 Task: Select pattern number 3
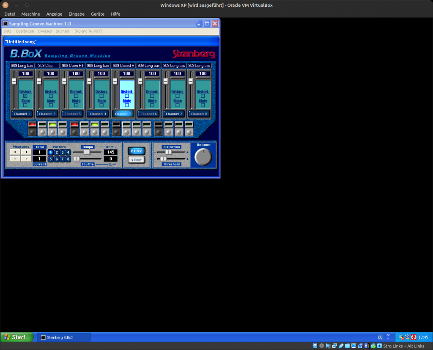point(62,152)
